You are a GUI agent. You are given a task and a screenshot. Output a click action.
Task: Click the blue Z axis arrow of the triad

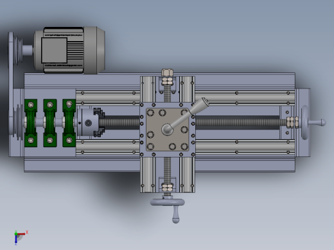tap(16, 240)
